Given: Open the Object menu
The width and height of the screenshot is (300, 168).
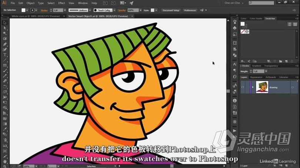Looking at the screenshot, I should 30,3.
